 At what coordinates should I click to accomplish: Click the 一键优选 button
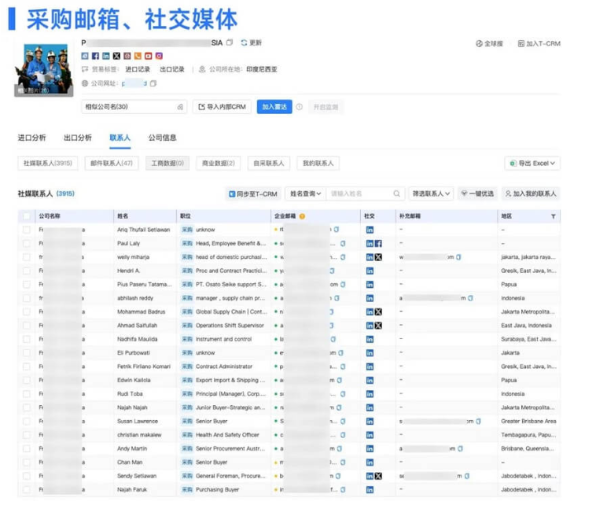pyautogui.click(x=477, y=193)
